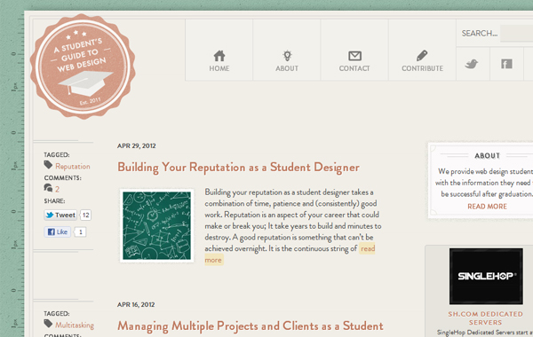Click the Search input field
The width and height of the screenshot is (533, 337).
tap(517, 34)
